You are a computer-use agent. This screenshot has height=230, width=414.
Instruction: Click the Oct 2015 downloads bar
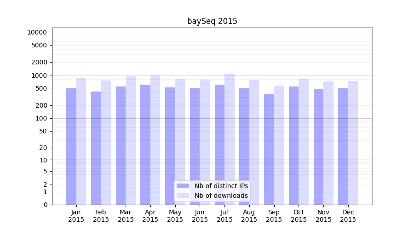click(x=304, y=142)
